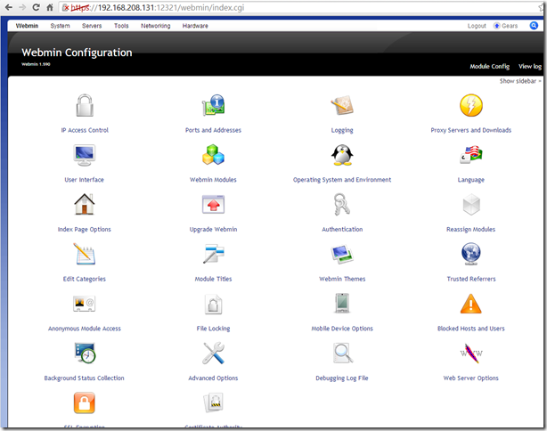Open the Module Titles icon
547x431 pixels.
click(213, 254)
